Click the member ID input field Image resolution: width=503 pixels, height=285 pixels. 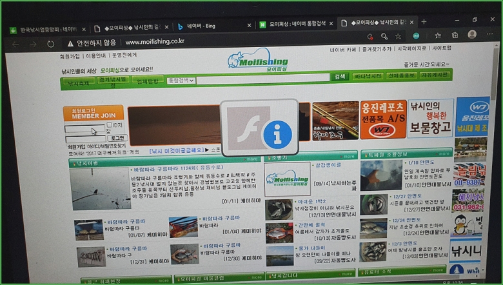[x=84, y=129]
